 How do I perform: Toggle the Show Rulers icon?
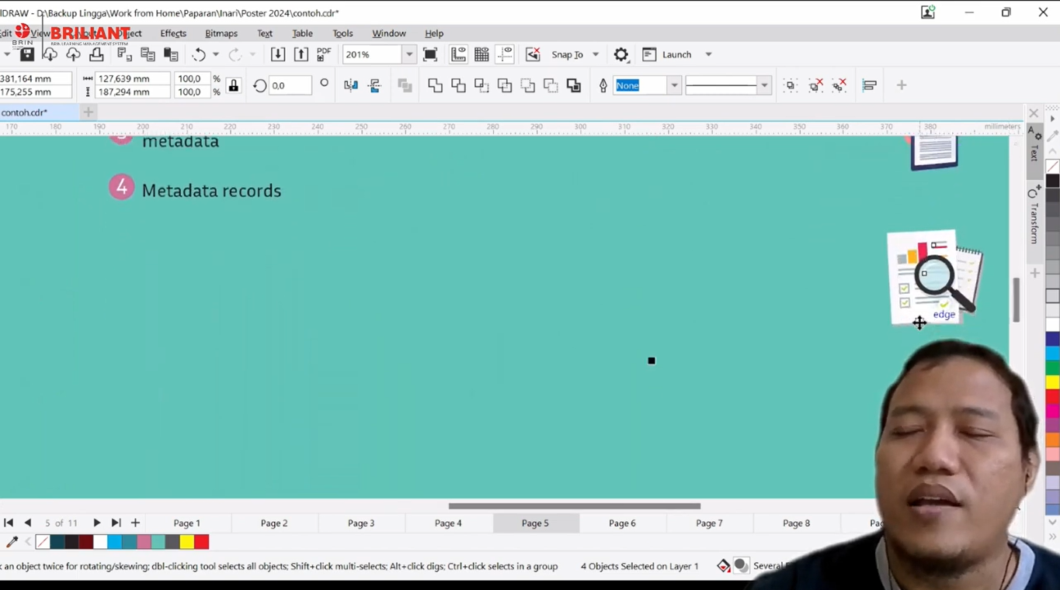point(458,54)
